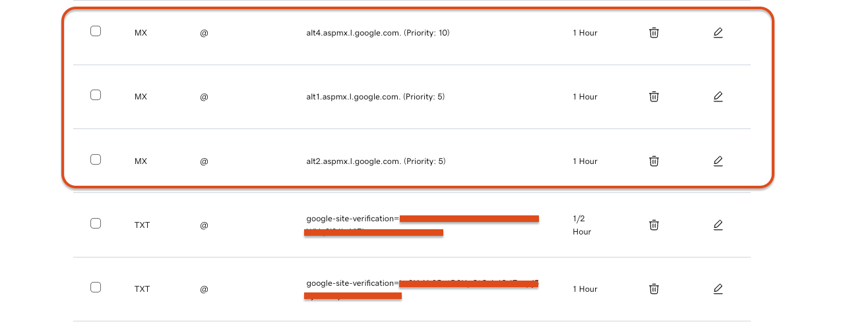The height and width of the screenshot is (328, 849).
Task: Edit the last TXT verification record
Action: tap(718, 288)
